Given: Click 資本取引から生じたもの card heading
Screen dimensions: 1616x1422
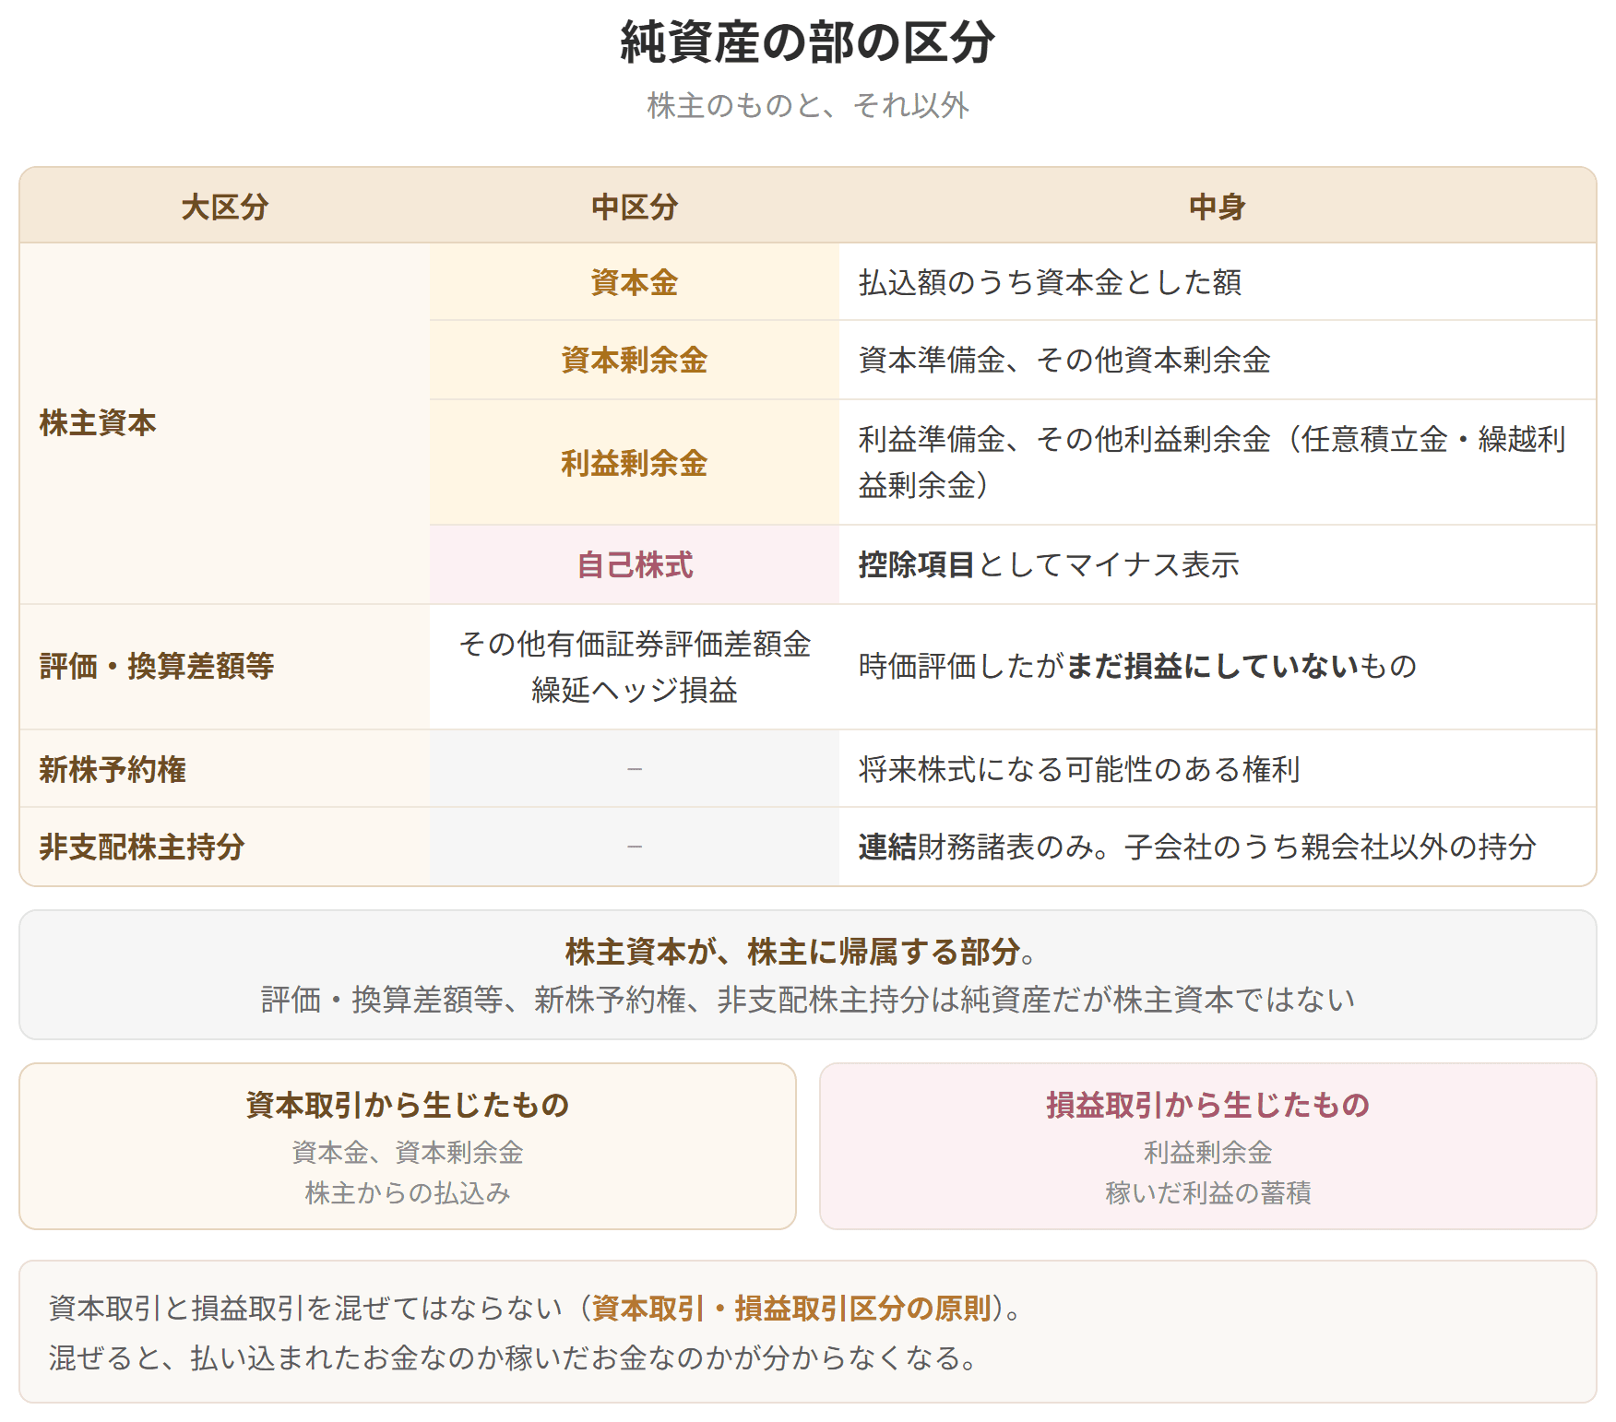Looking at the screenshot, I should [408, 1105].
